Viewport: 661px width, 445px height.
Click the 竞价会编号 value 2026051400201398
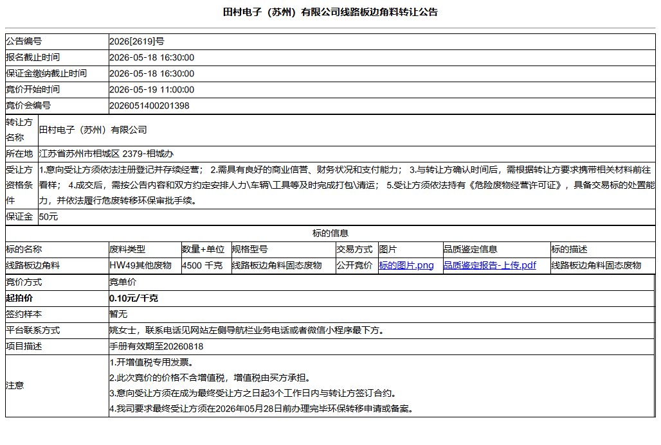click(x=149, y=106)
